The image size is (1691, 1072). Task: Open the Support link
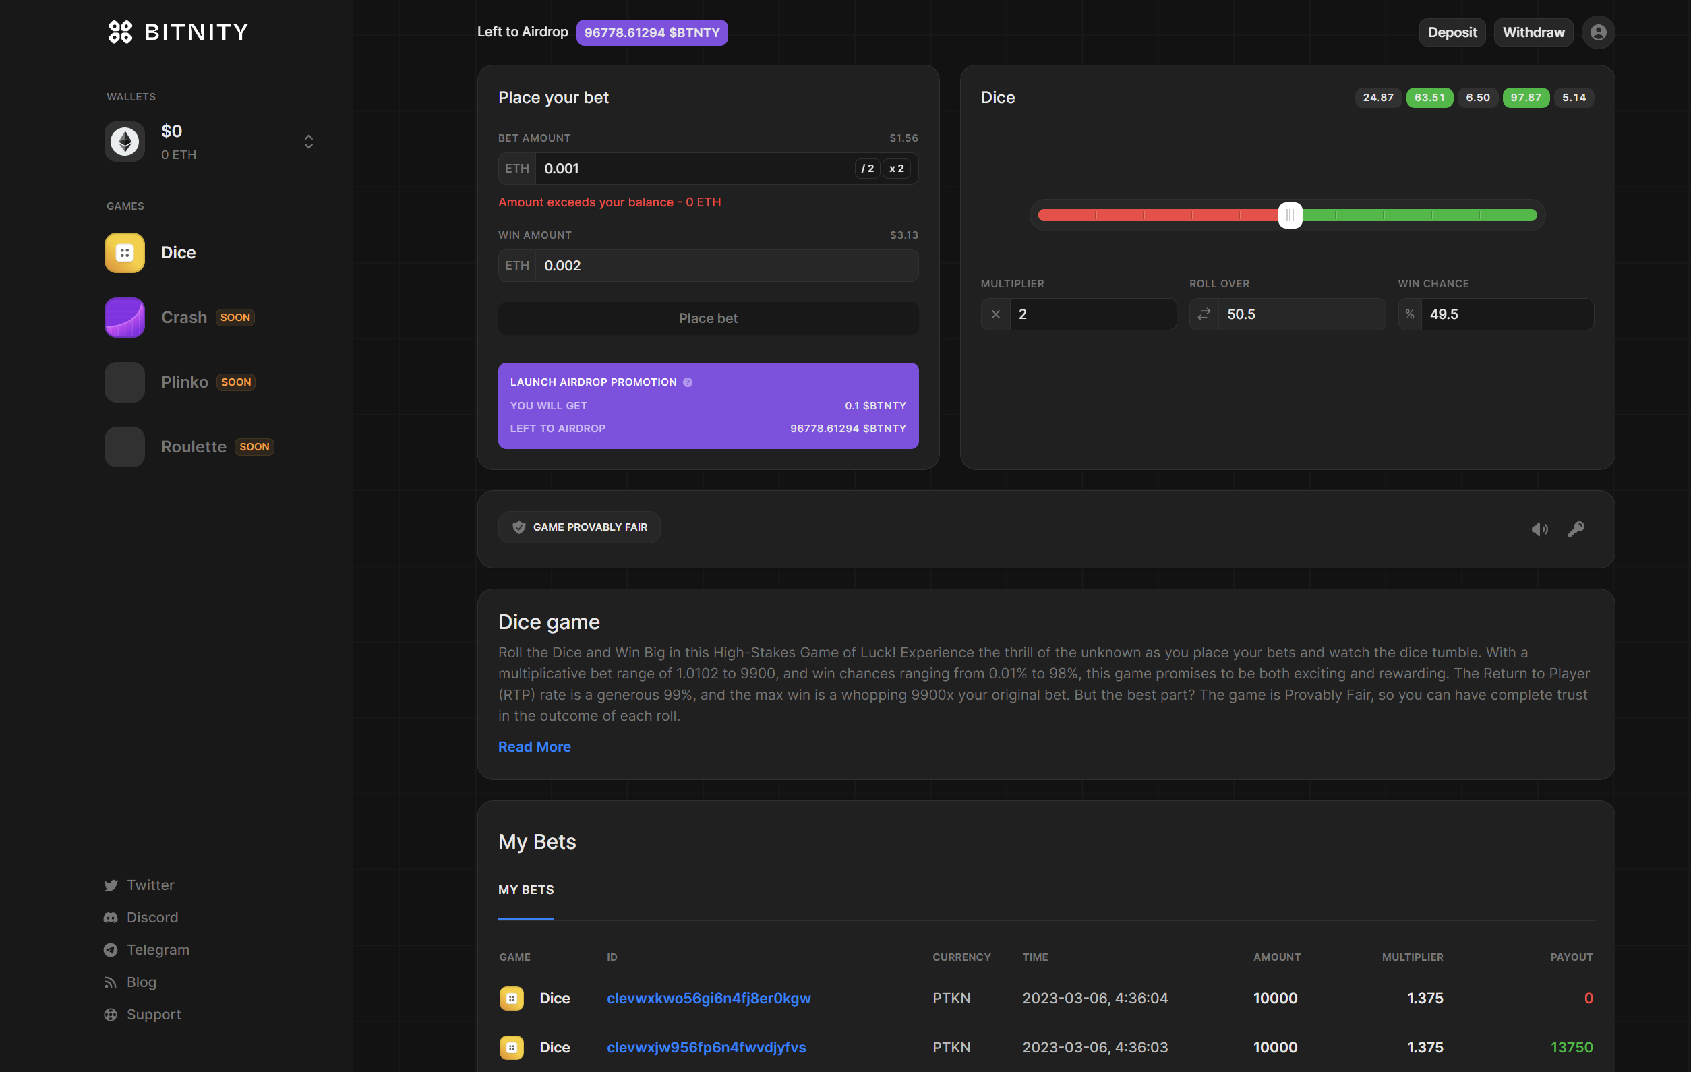pos(154,1015)
